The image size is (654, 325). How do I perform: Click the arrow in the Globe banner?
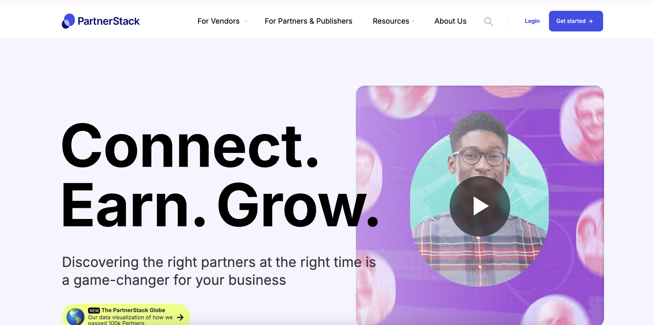coord(180,317)
